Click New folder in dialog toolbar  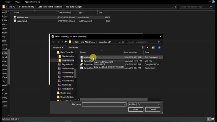click(74, 47)
